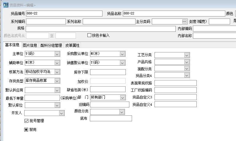
Task: Open the 皮革属性 tab
Action: (72, 45)
